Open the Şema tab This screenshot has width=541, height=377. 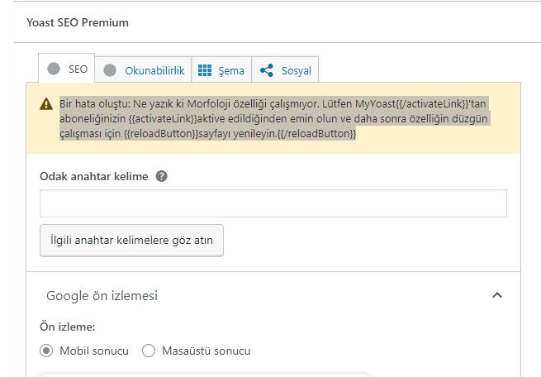click(221, 69)
